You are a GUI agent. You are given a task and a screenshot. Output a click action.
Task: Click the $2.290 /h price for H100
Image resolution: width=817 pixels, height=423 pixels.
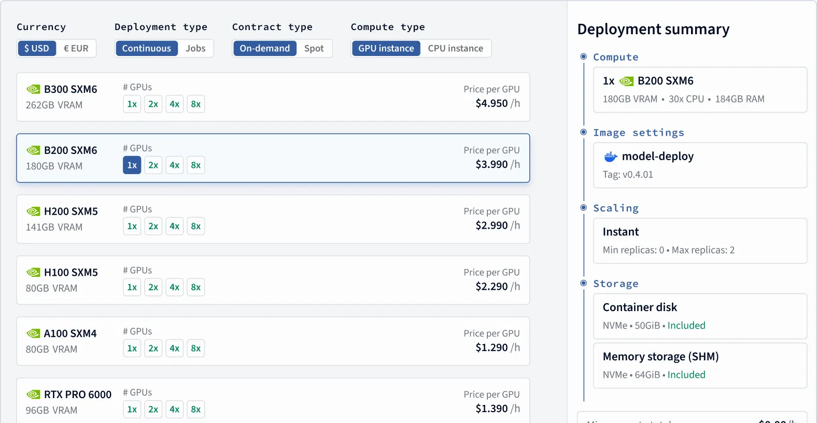[498, 287]
